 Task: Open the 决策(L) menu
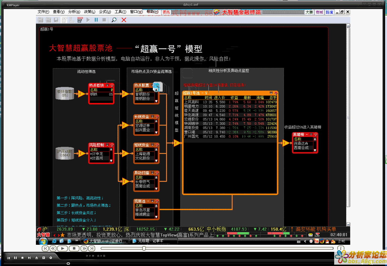pos(90,12)
